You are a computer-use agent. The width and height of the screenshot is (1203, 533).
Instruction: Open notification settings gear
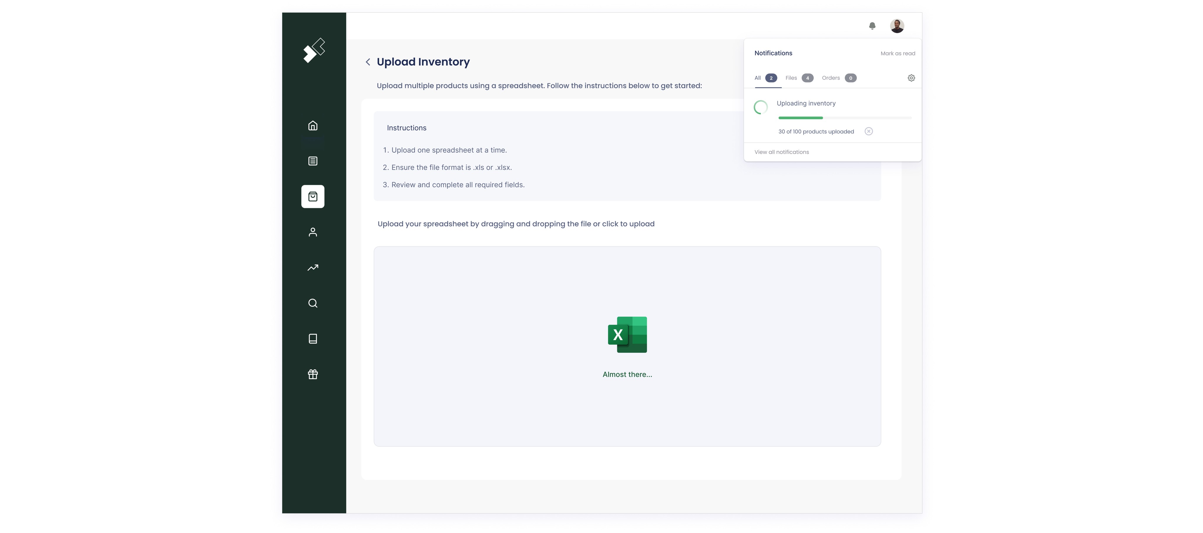click(911, 78)
